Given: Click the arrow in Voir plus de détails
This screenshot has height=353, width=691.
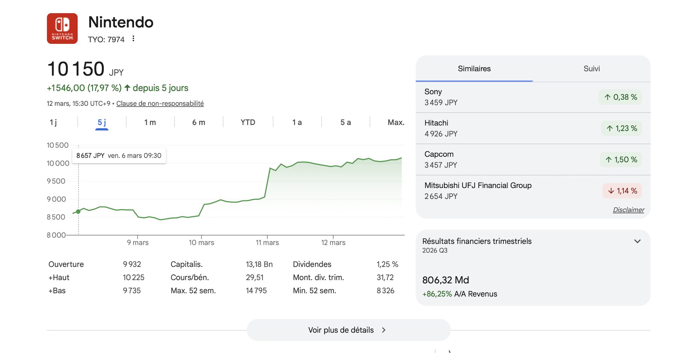Looking at the screenshot, I should (x=384, y=330).
